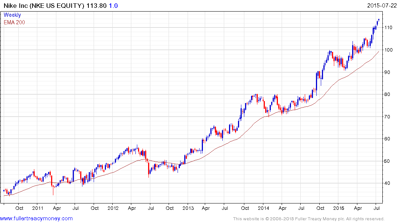Image resolution: width=401 pixels, height=224 pixels.
Task: Click the first Oct label before 2011
Action: (x=19, y=208)
